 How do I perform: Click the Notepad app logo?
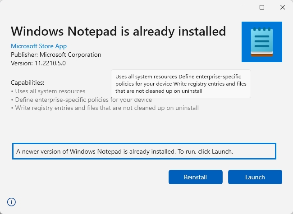[x=262, y=42]
